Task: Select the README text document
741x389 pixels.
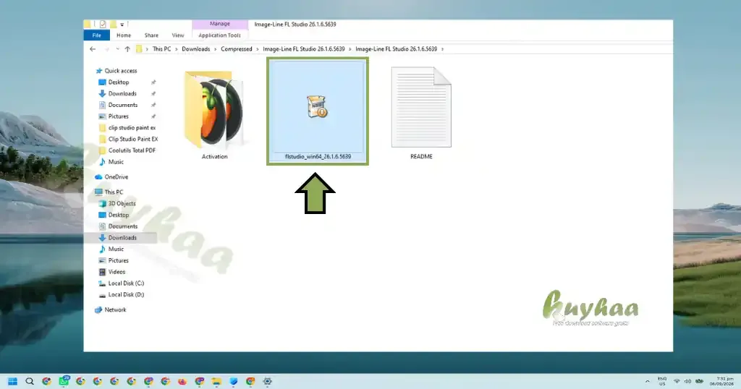Action: [x=421, y=114]
